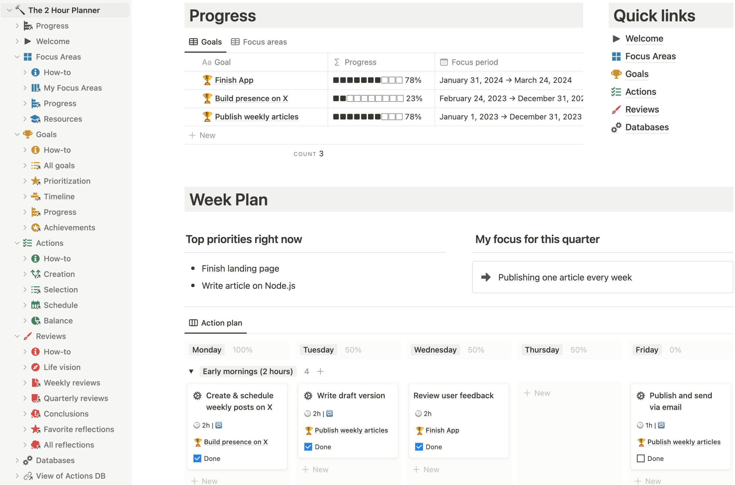Collapse the Early mornings (2 hours) group
735x485 pixels.
click(x=192, y=372)
